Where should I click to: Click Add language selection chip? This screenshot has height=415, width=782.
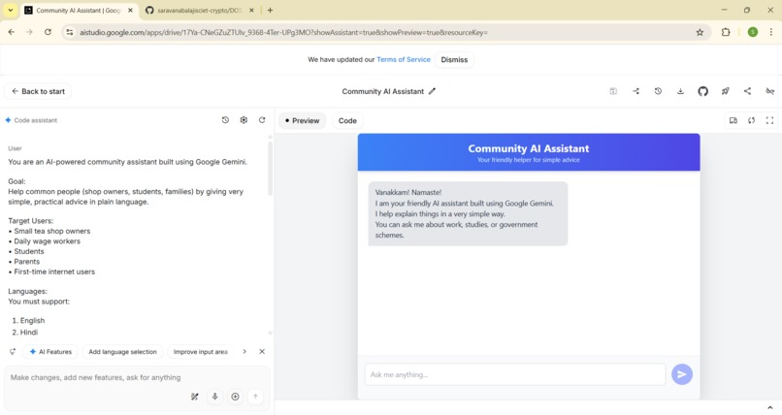(x=122, y=352)
